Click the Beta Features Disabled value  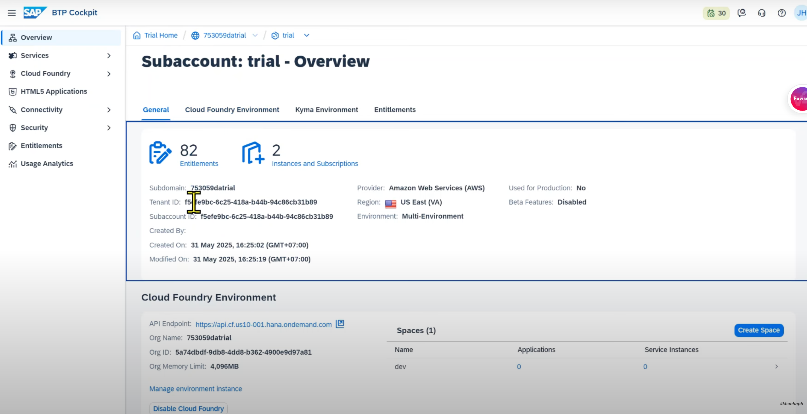pyautogui.click(x=572, y=202)
